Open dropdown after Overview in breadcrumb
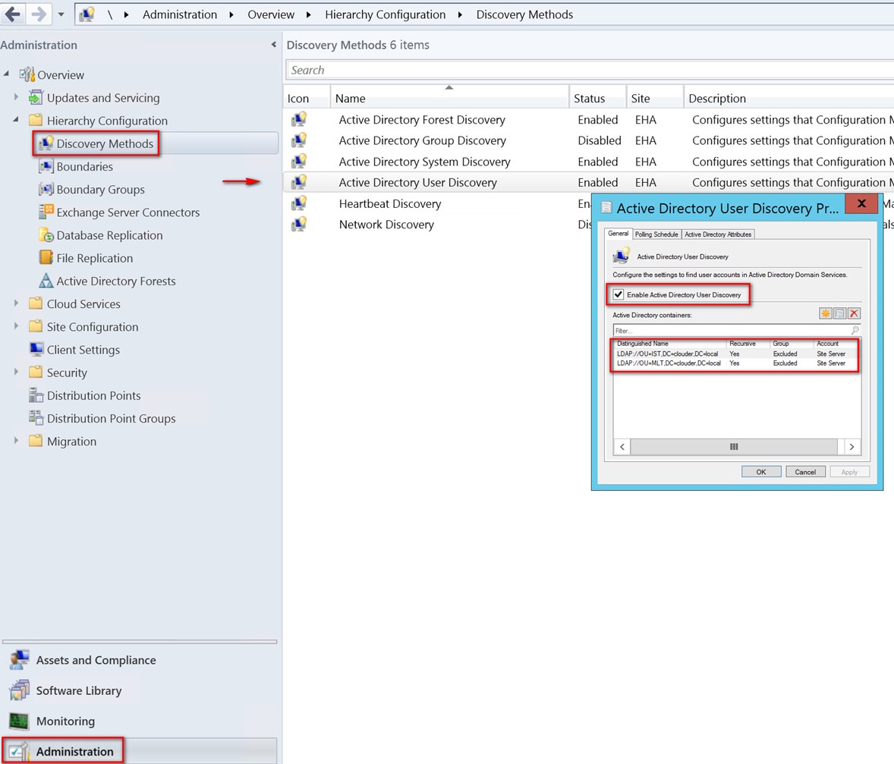The width and height of the screenshot is (894, 764). coord(308,15)
